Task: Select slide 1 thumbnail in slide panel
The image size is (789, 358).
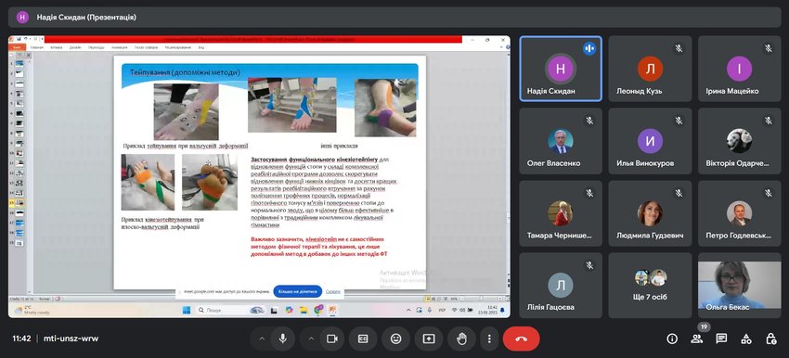Action: (x=19, y=64)
